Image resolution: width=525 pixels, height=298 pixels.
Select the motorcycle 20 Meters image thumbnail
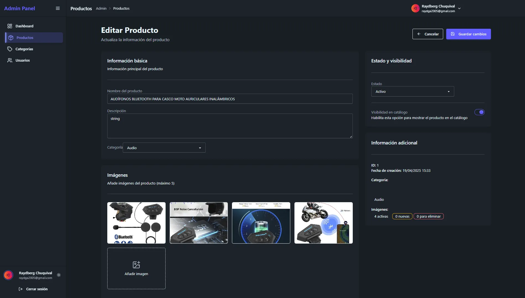(323, 223)
